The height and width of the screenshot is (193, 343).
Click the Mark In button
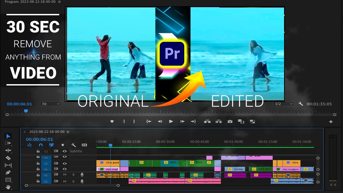(124, 121)
